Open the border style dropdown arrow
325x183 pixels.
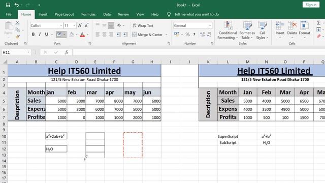pyautogui.click(x=64, y=35)
